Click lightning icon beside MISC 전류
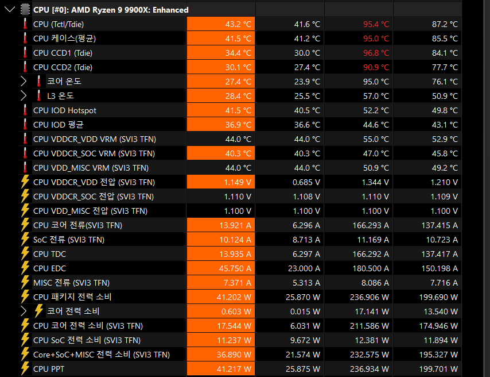Viewport: 490px width, 377px height. pos(25,283)
